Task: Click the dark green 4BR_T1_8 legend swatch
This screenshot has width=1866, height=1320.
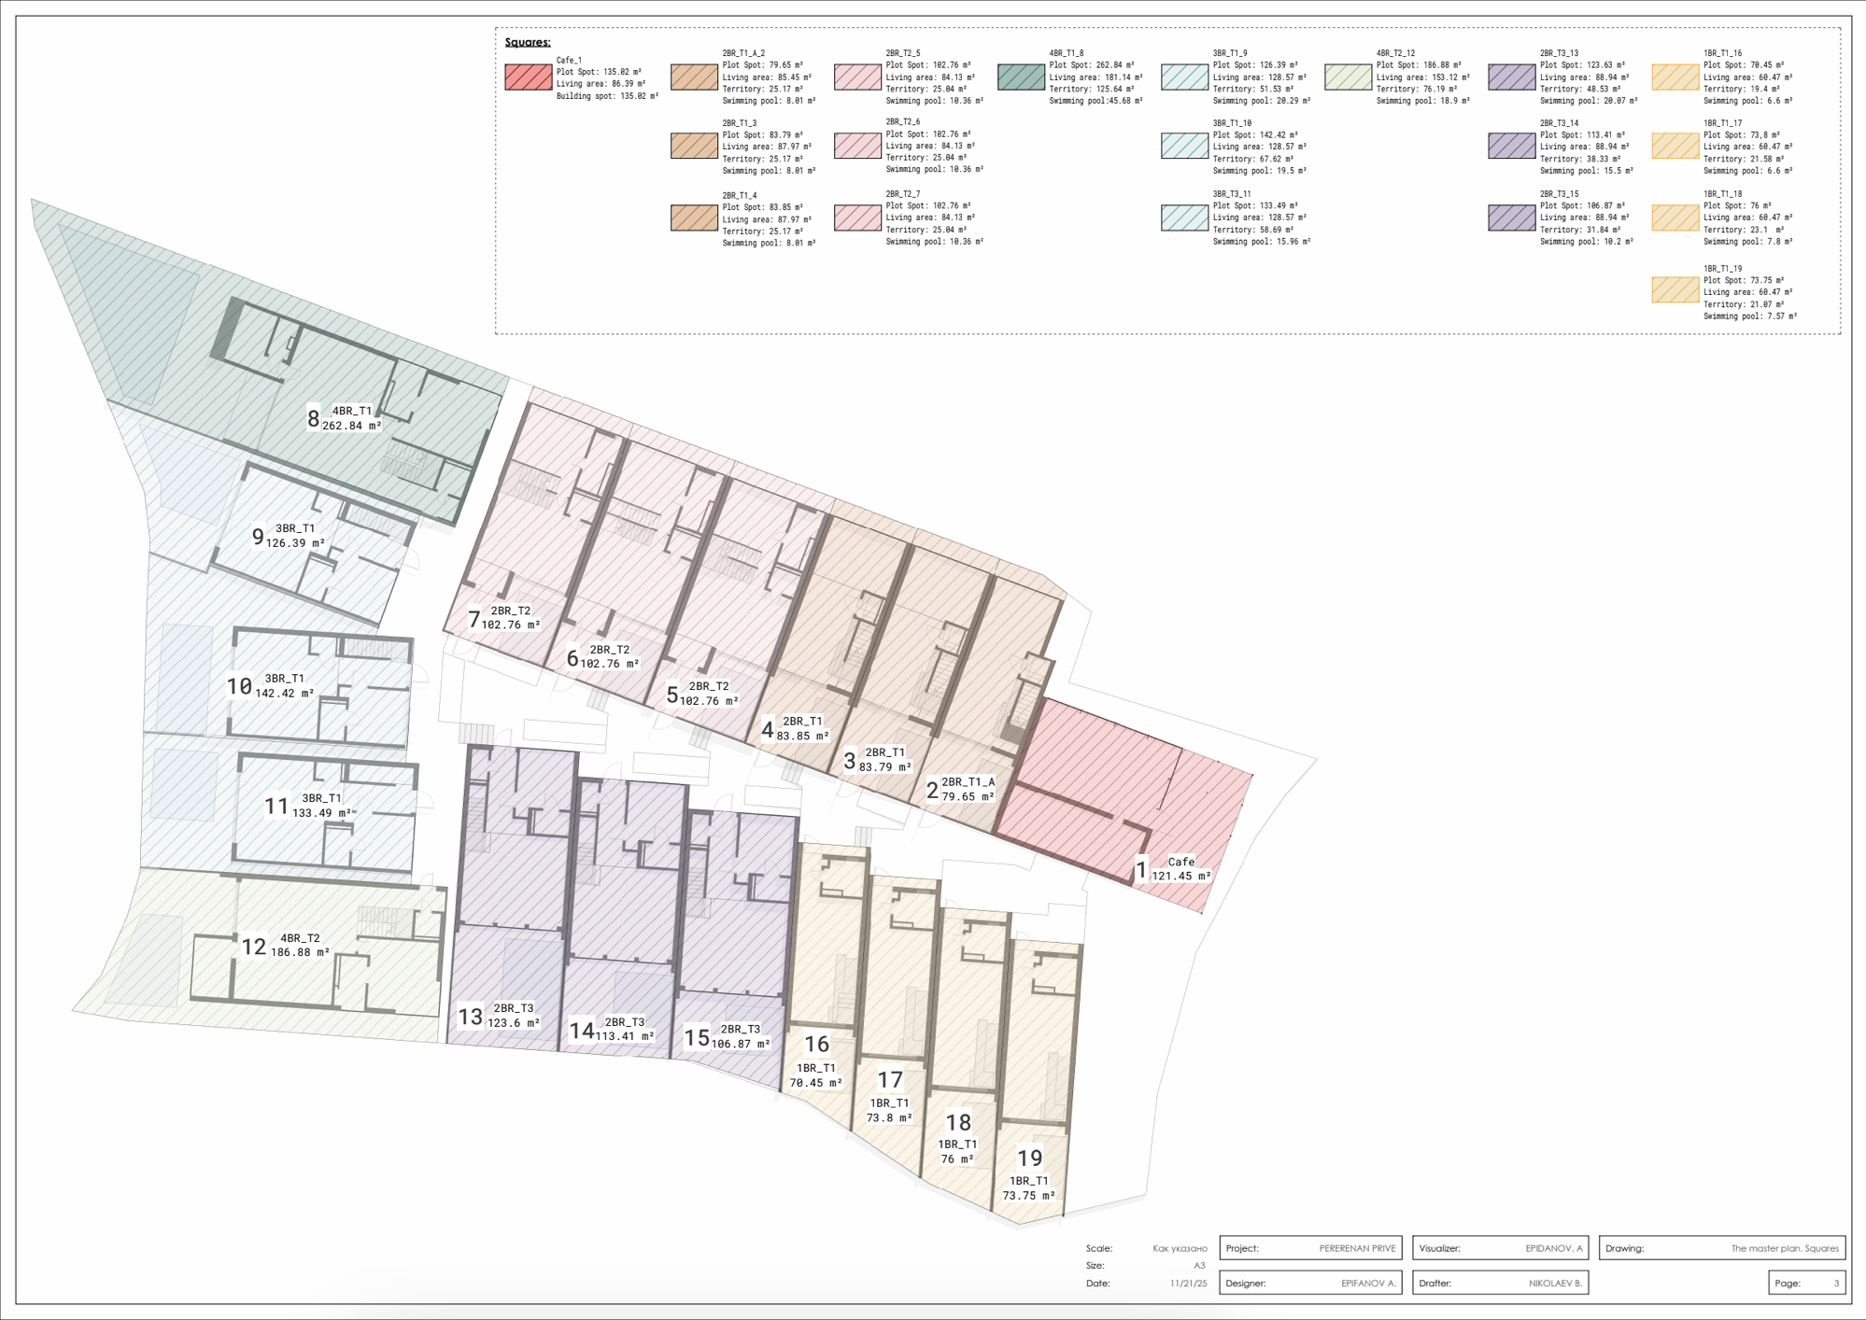Action: pyautogui.click(x=1021, y=77)
